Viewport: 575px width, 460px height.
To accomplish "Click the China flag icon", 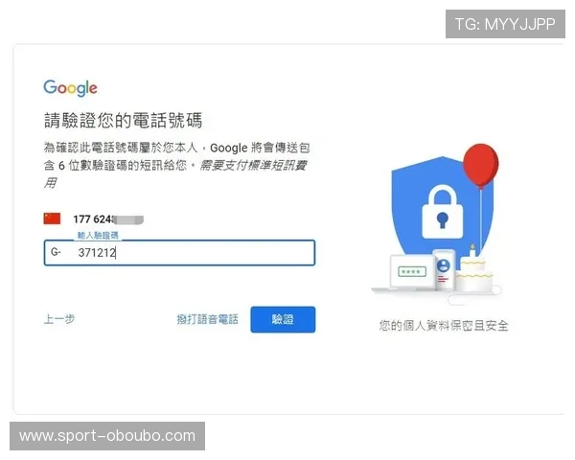I will [x=52, y=218].
